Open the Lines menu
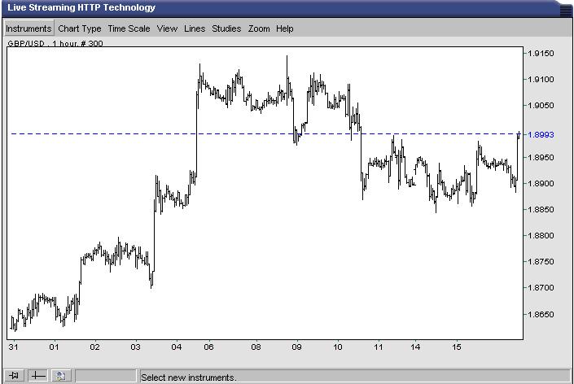Screen dimensions: 574x384 tap(195, 28)
